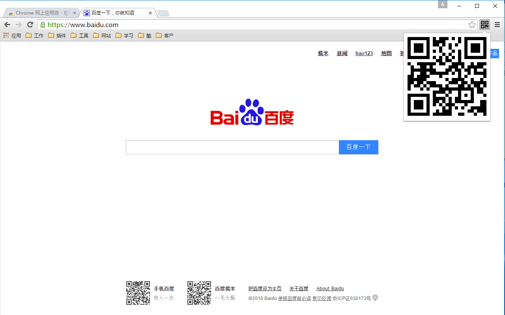Click the 手机百度 QR code thumbnail
The image size is (505, 315).
coord(138,293)
